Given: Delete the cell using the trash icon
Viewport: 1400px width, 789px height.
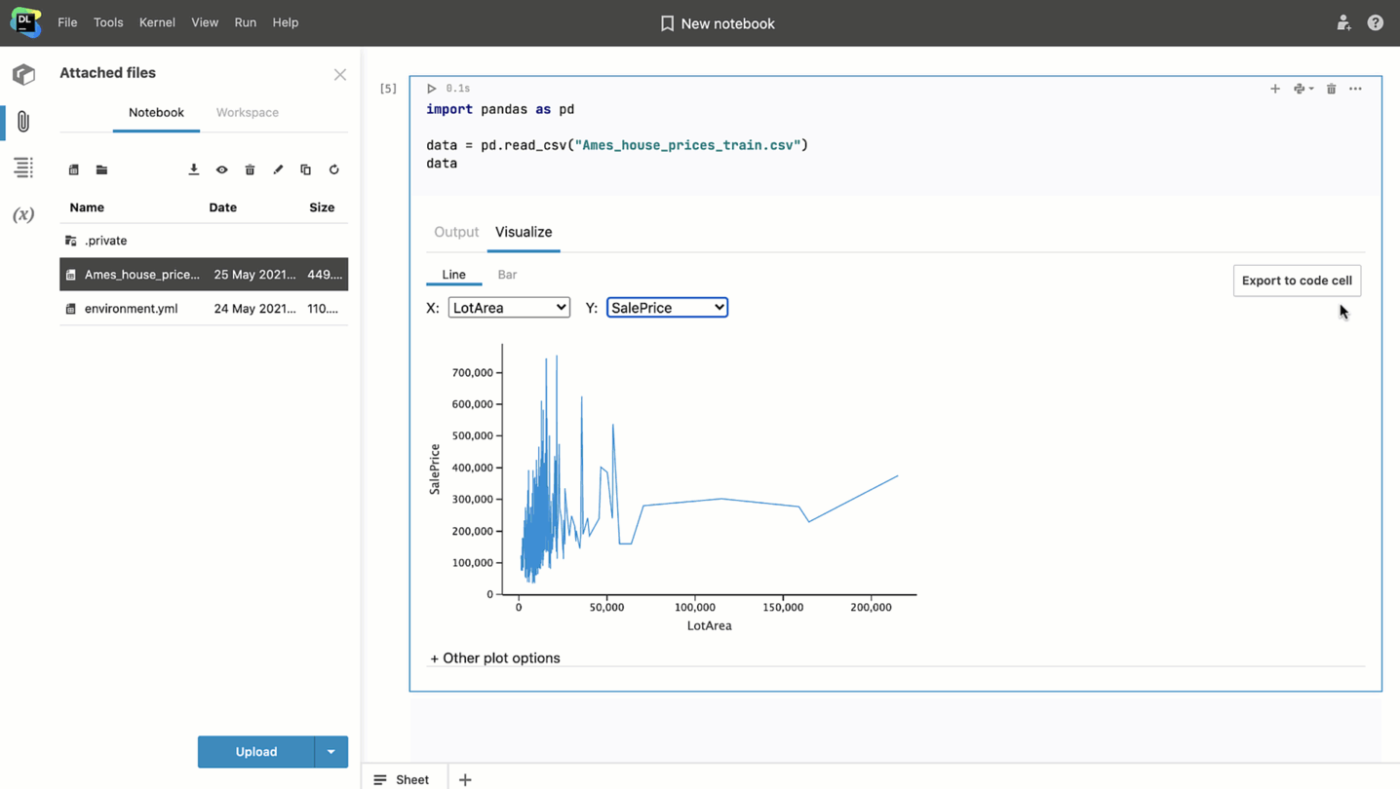Looking at the screenshot, I should coord(1331,88).
